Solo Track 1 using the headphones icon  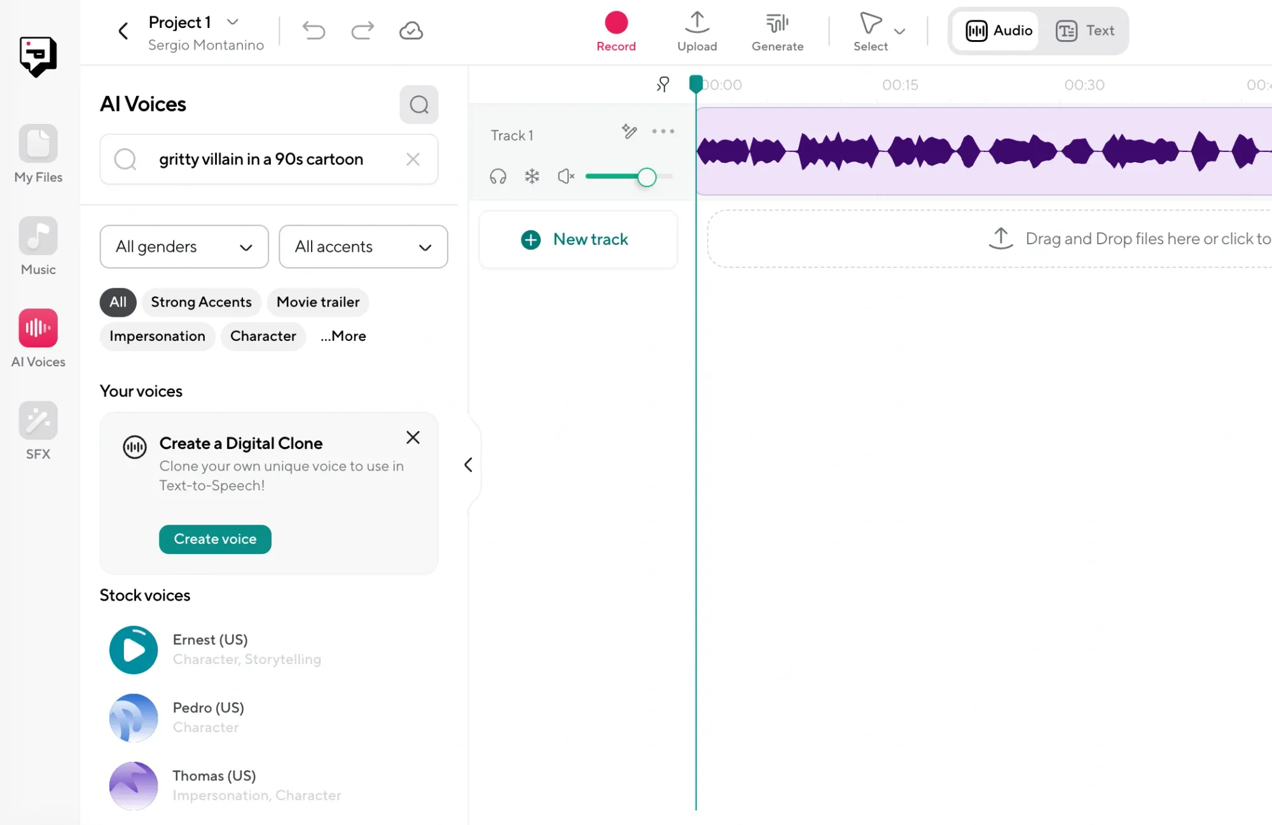pyautogui.click(x=498, y=177)
